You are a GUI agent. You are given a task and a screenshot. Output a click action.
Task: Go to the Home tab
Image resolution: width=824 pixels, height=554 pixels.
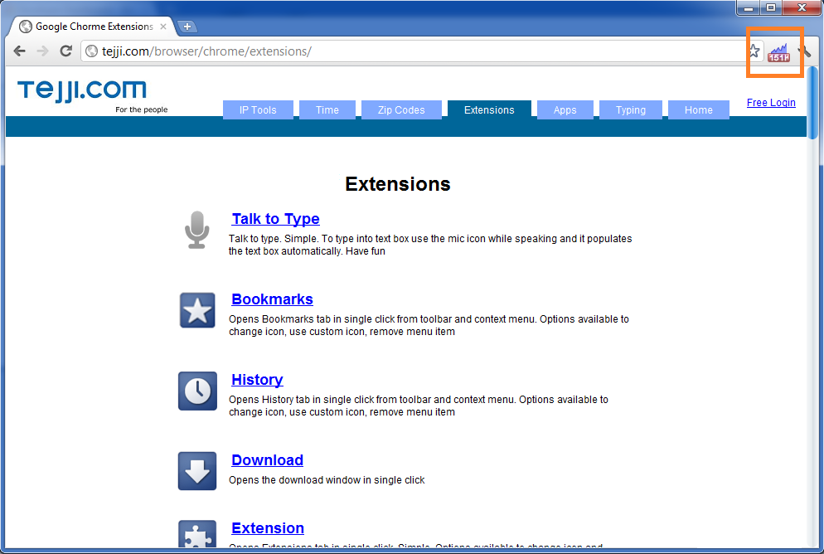[x=698, y=109]
